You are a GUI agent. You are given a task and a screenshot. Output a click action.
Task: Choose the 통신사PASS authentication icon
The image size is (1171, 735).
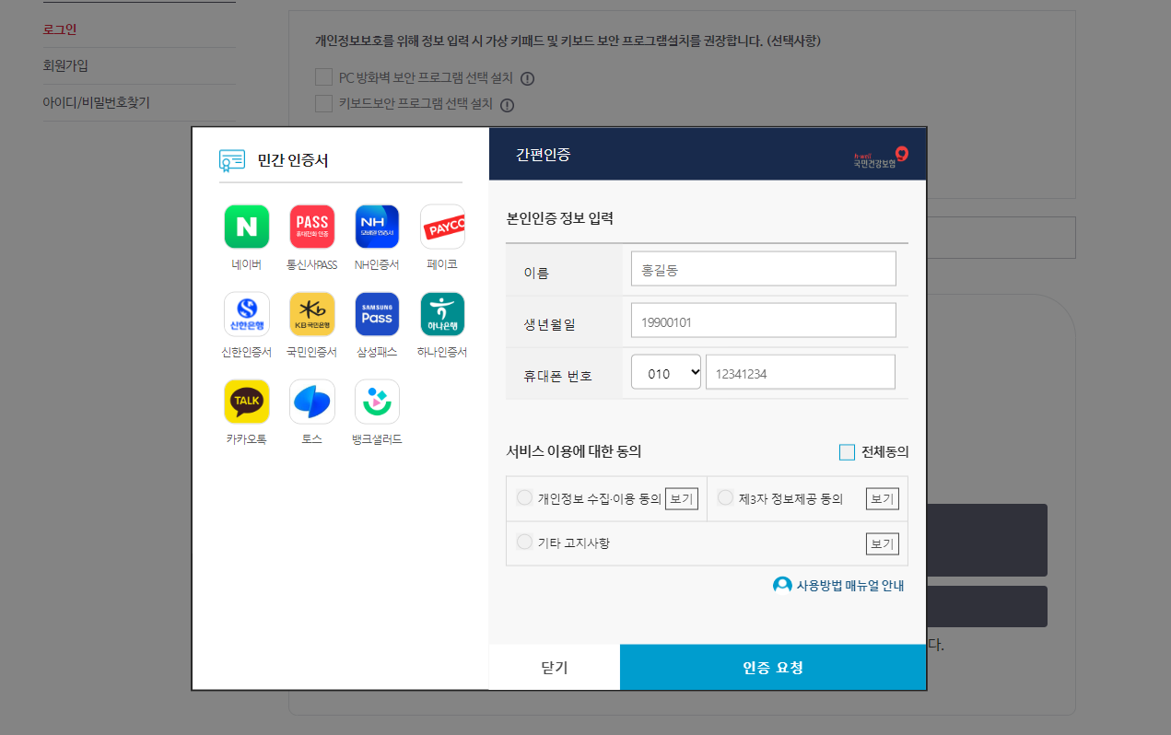(312, 227)
